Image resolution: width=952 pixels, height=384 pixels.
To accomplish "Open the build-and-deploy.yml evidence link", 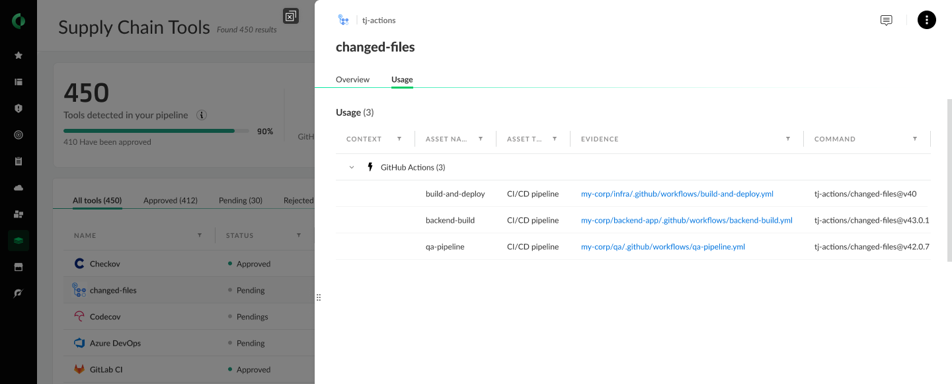I will coord(677,194).
